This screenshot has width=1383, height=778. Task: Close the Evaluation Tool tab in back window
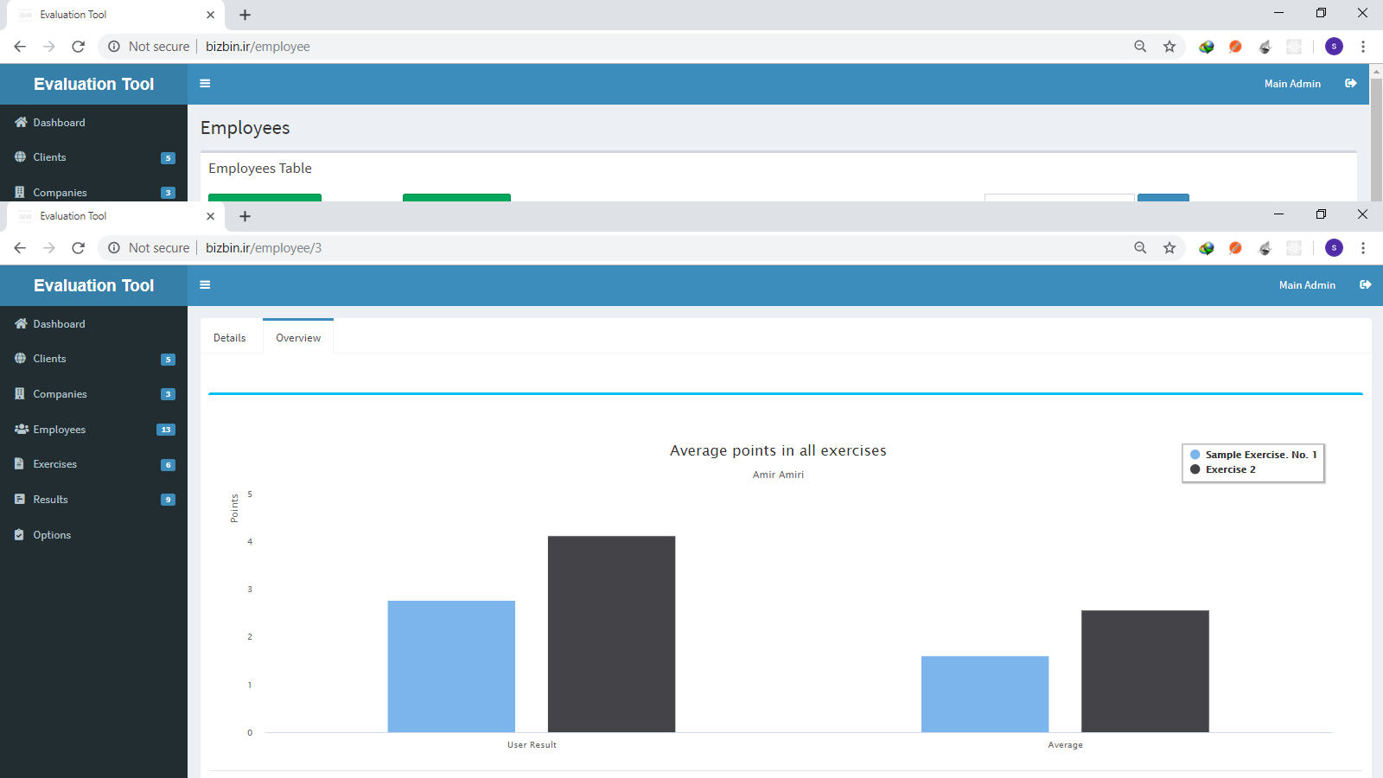210,15
